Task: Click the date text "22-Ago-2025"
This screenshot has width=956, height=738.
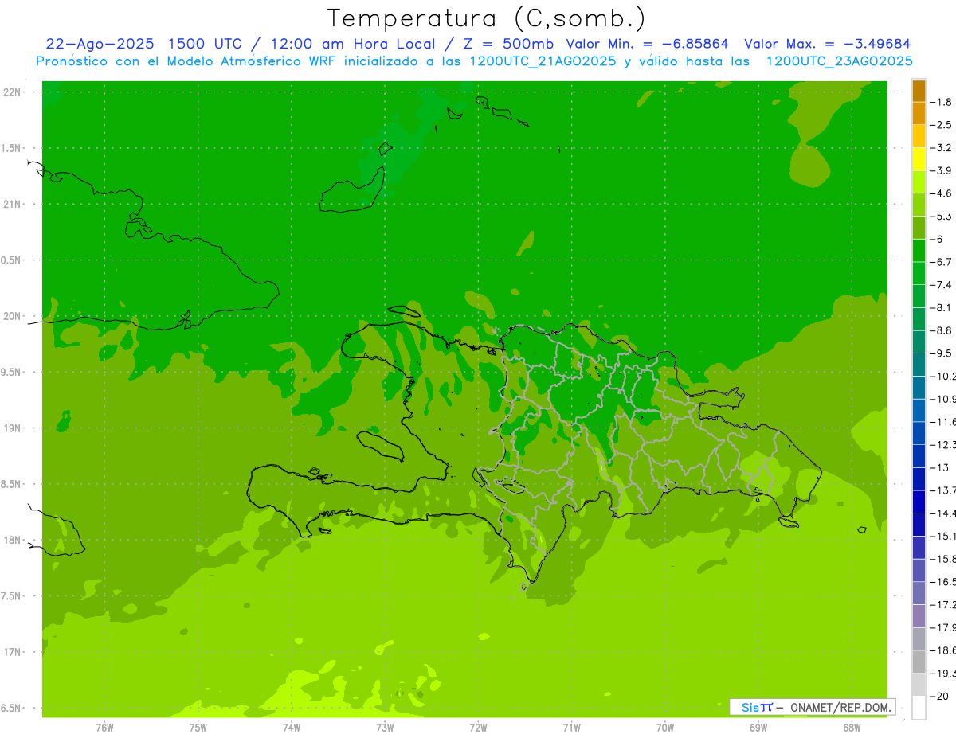Action: pos(99,44)
